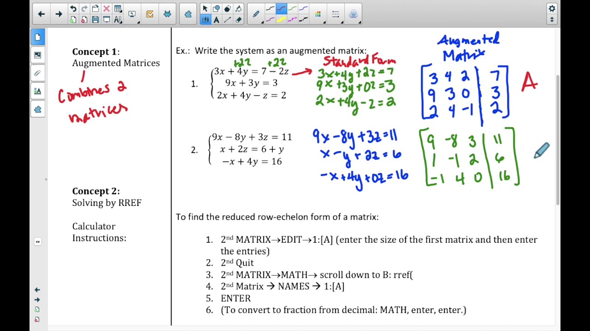Viewport: 590px width, 331px height.
Task: Add a new blank page
Action: (x=73, y=20)
